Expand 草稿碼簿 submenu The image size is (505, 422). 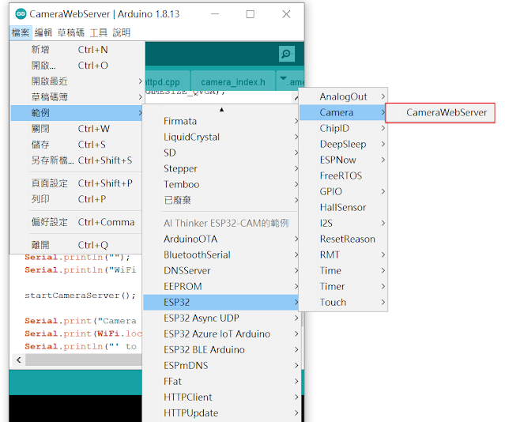[x=77, y=97]
